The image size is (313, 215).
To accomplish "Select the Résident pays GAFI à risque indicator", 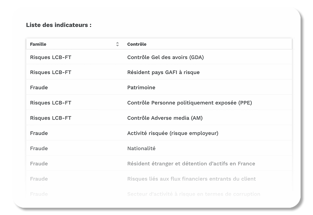I will [x=163, y=72].
